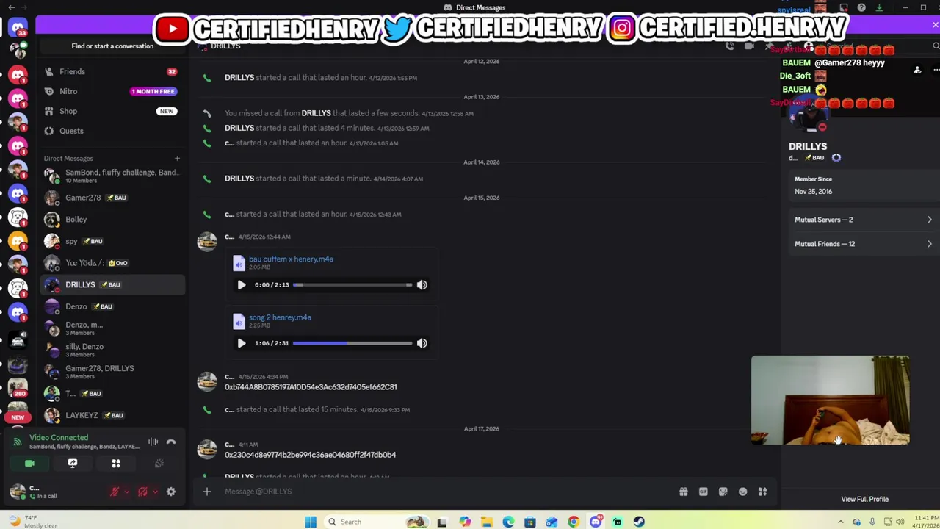Open direct message with spy
The width and height of the screenshot is (940, 529).
[x=112, y=241]
